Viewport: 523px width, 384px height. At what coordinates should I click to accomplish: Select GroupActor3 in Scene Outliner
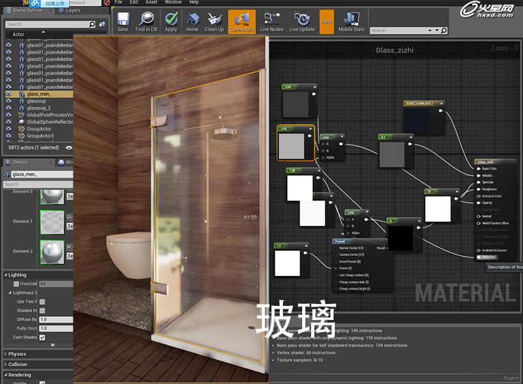[40, 136]
